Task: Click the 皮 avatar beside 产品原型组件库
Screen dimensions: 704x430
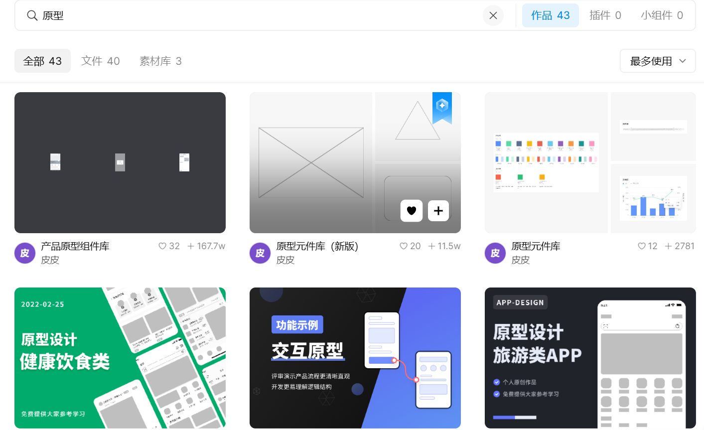Action: [25, 253]
